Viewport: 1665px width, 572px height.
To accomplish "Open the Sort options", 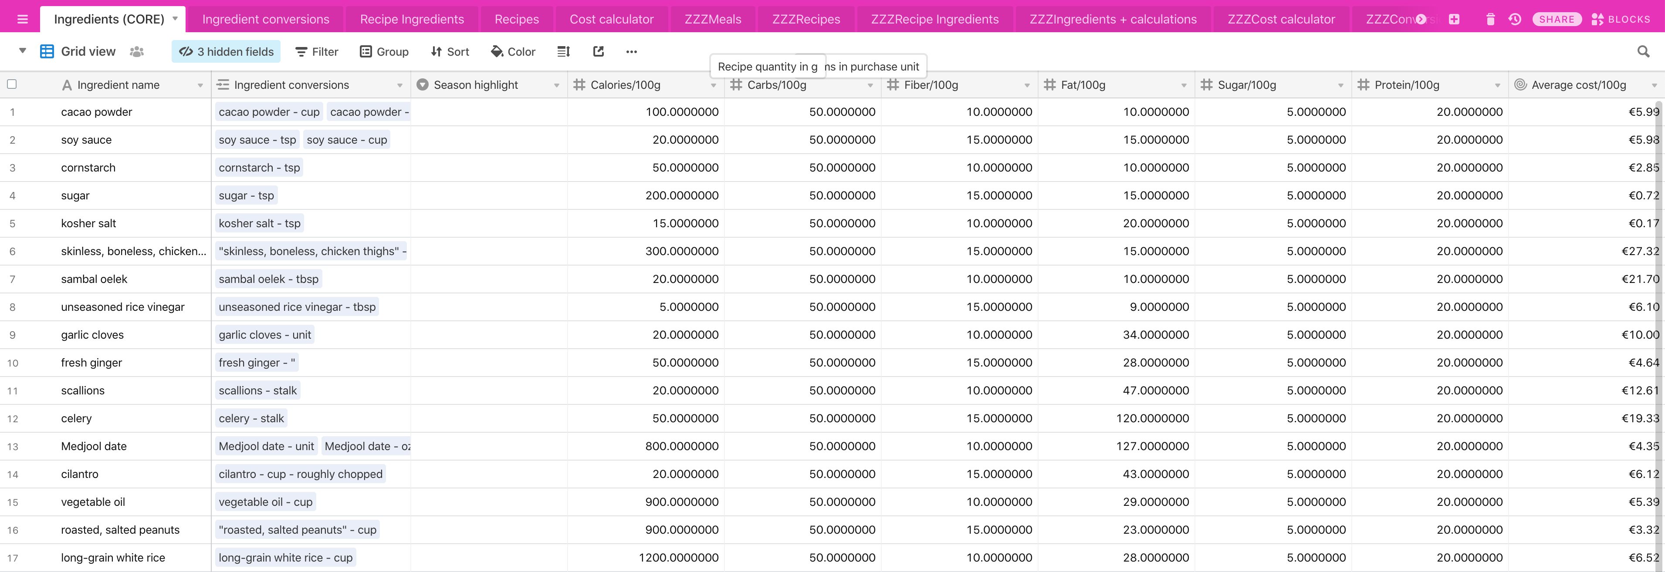I will 450,52.
